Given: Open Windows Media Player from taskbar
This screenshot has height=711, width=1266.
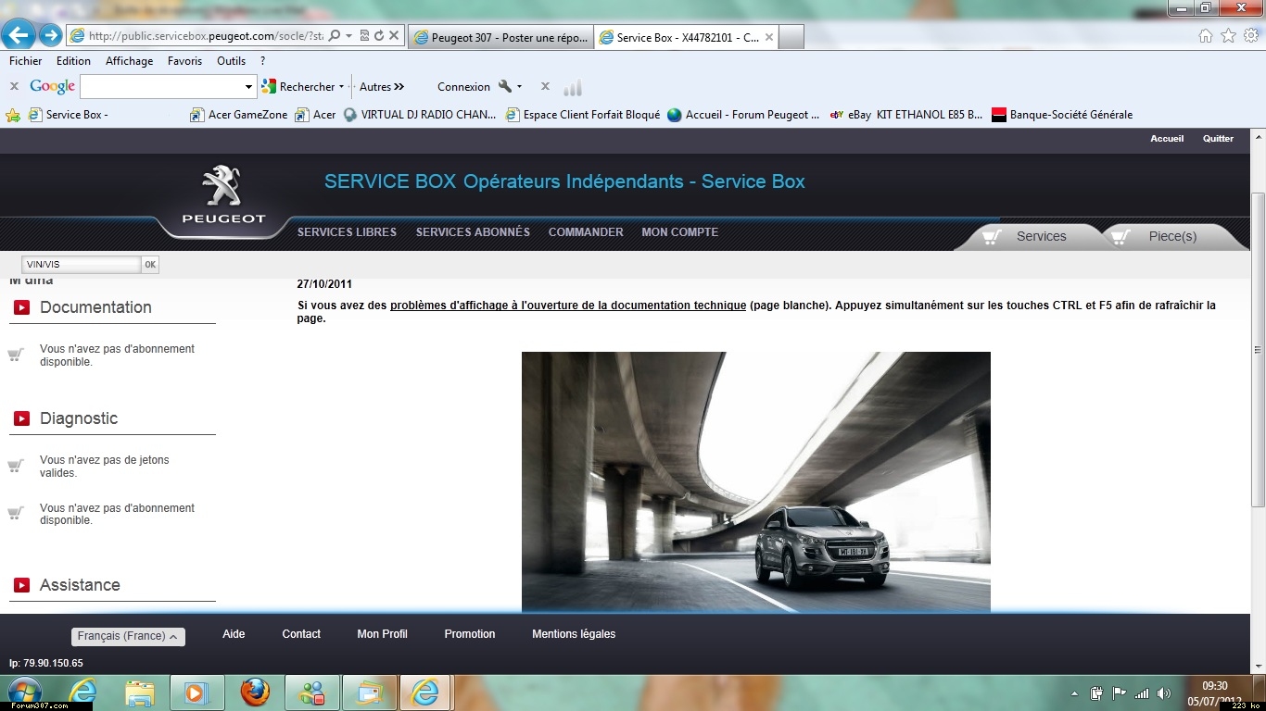Looking at the screenshot, I should click(x=196, y=692).
